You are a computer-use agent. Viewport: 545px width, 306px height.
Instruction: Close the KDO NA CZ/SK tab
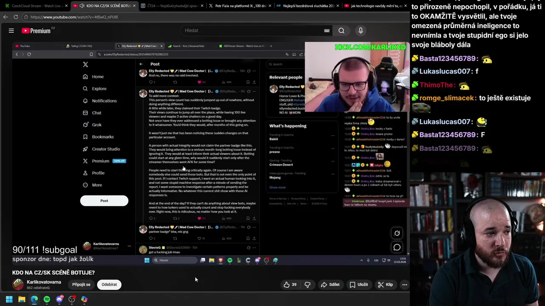134,6
